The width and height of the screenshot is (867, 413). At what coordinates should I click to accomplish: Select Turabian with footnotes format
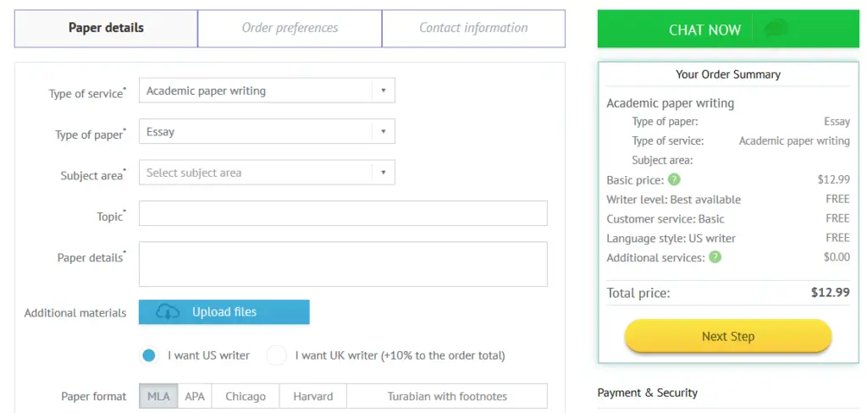pos(447,396)
